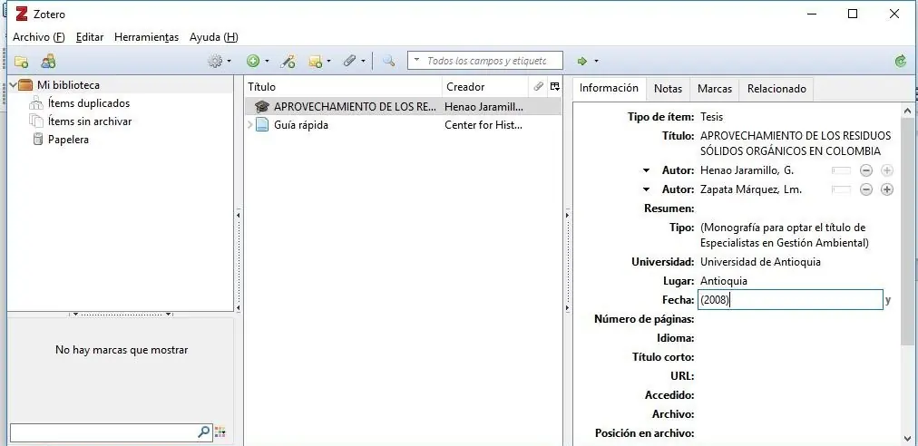Click the splitter grippy beside the item pane

point(567,261)
